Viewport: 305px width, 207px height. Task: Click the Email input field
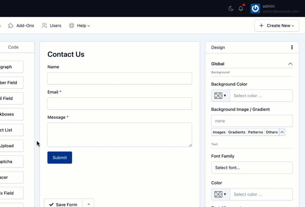tap(120, 104)
